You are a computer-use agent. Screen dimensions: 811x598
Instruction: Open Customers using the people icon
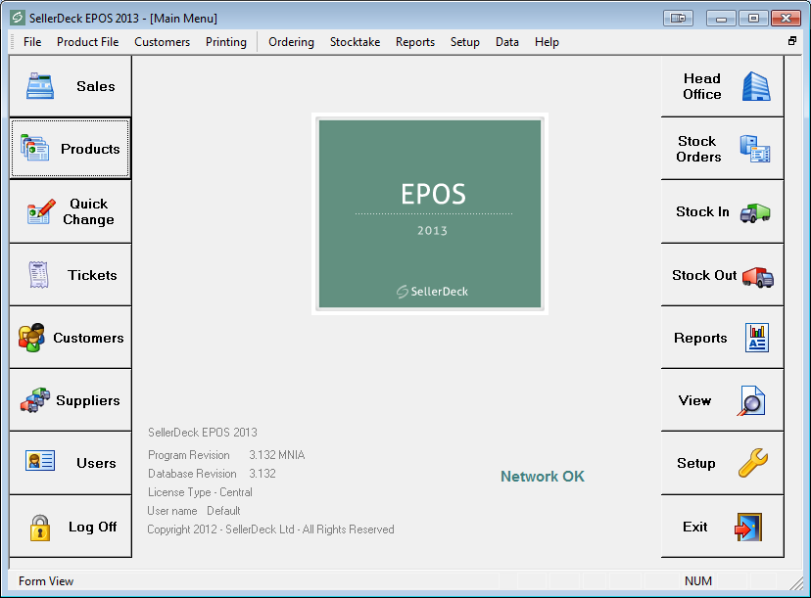31,338
